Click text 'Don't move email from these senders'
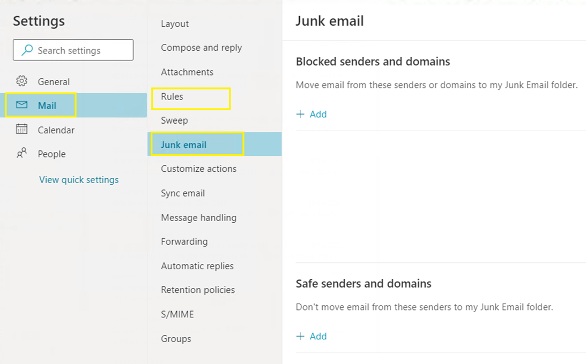 [x=374, y=307]
